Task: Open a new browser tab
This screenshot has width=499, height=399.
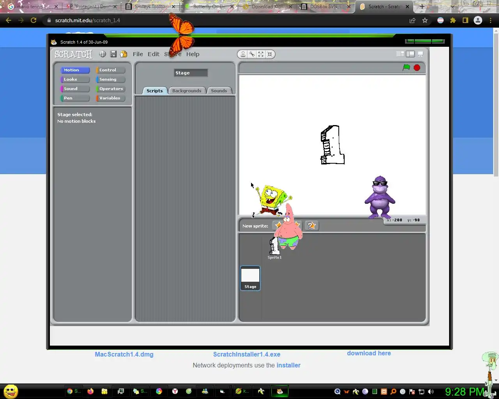Action: pyautogui.click(x=422, y=7)
